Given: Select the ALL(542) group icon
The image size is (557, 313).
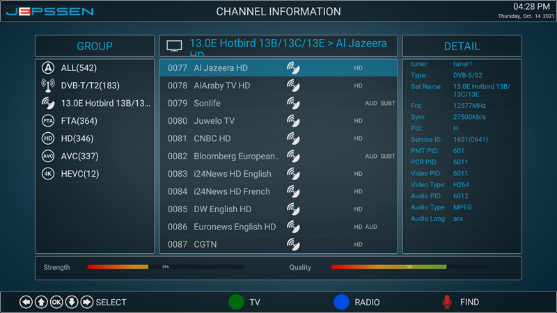Looking at the screenshot, I should pos(48,67).
